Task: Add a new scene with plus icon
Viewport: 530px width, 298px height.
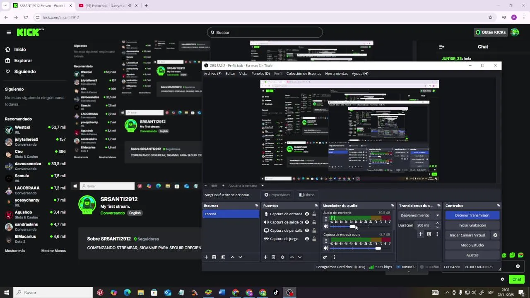Action: click(206, 257)
